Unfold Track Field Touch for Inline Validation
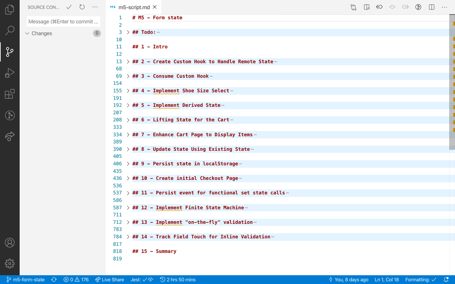This screenshot has width=455, height=284. pos(128,237)
